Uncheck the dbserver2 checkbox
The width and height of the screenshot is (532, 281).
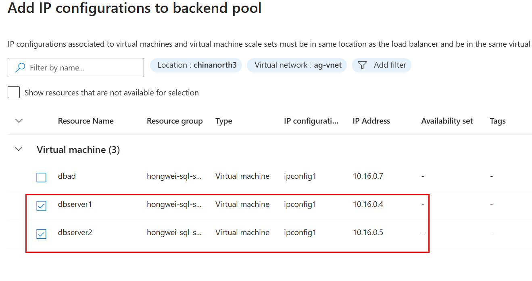pos(41,233)
